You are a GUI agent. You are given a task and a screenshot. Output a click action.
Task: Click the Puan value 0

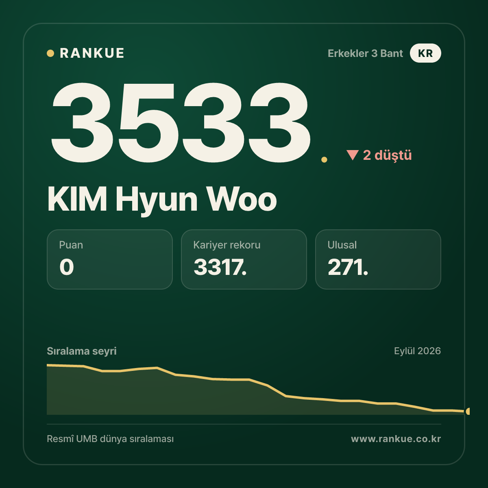(x=67, y=267)
